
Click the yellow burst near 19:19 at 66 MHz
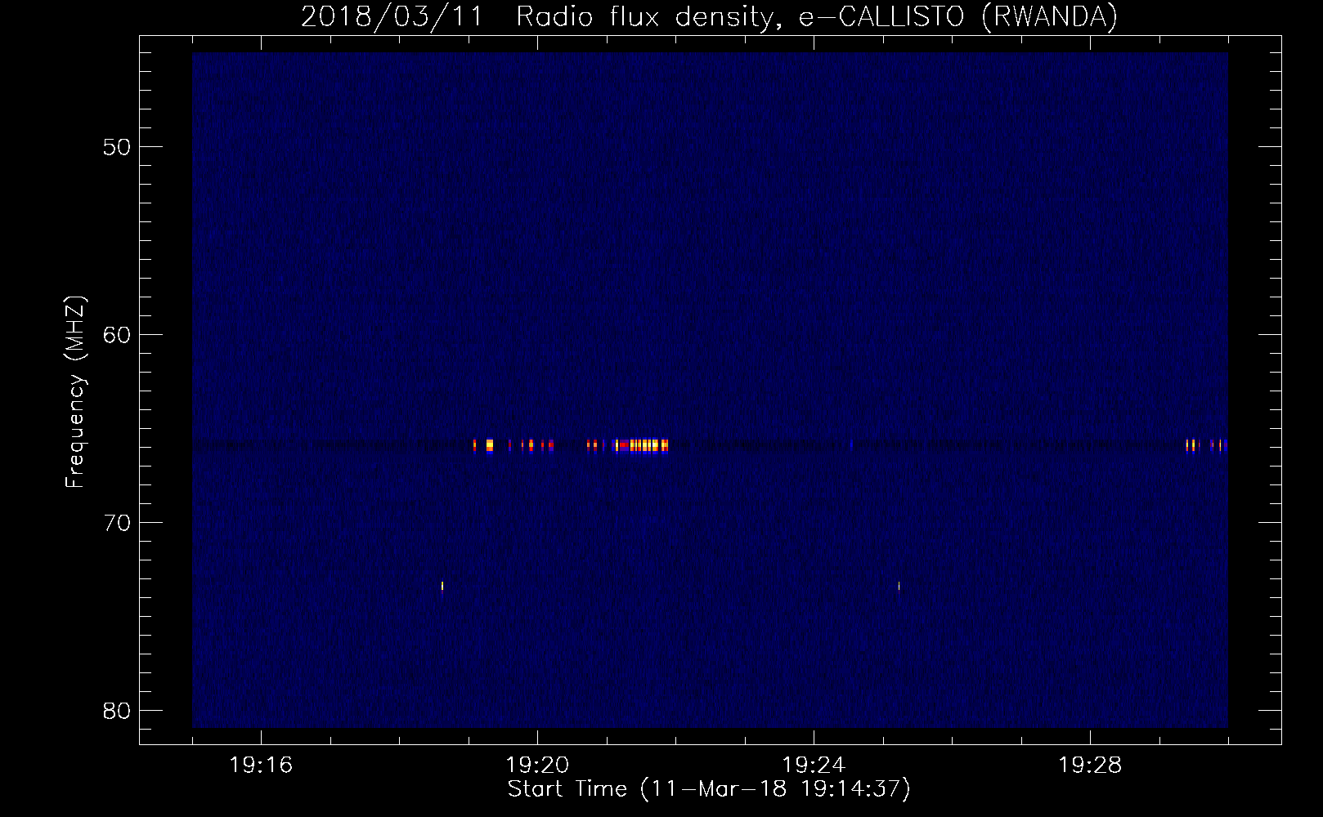pos(489,445)
